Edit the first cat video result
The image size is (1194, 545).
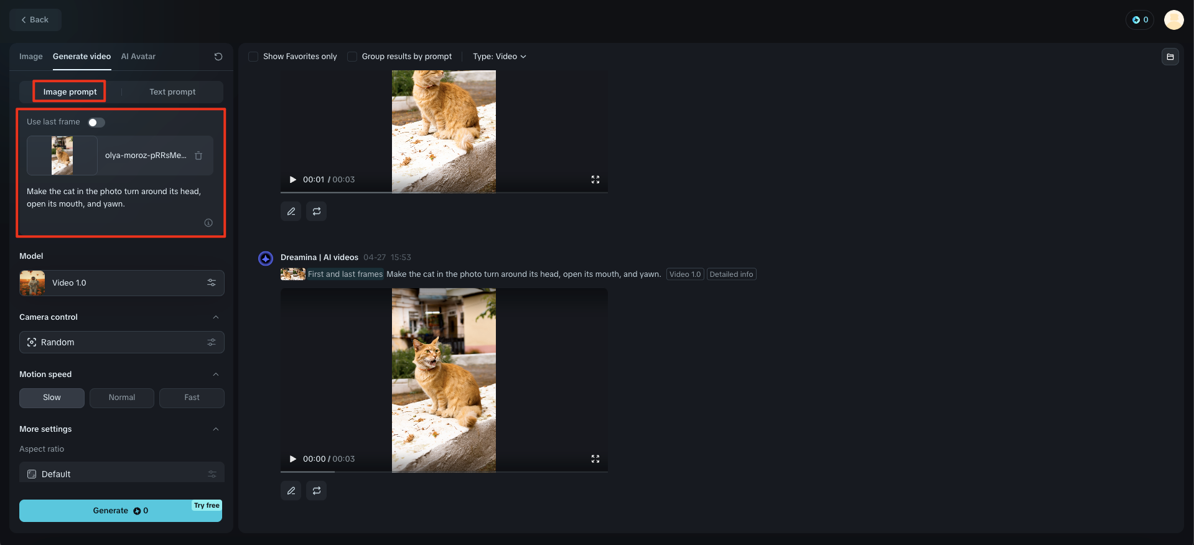click(291, 212)
